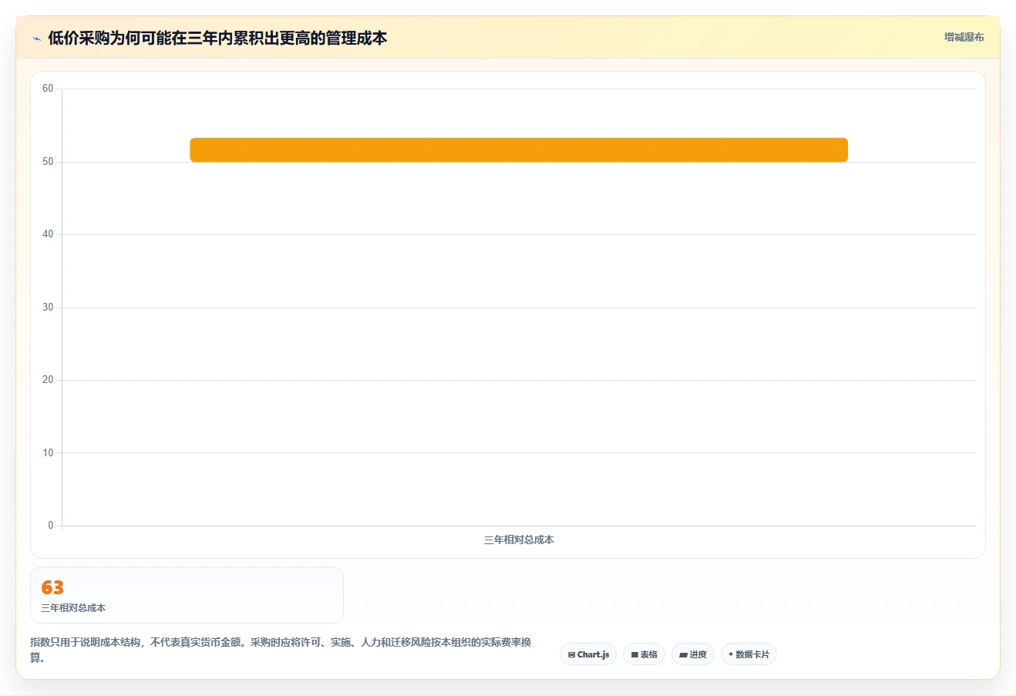
Task: Click the y-axis tick label 10
Action: coord(48,453)
